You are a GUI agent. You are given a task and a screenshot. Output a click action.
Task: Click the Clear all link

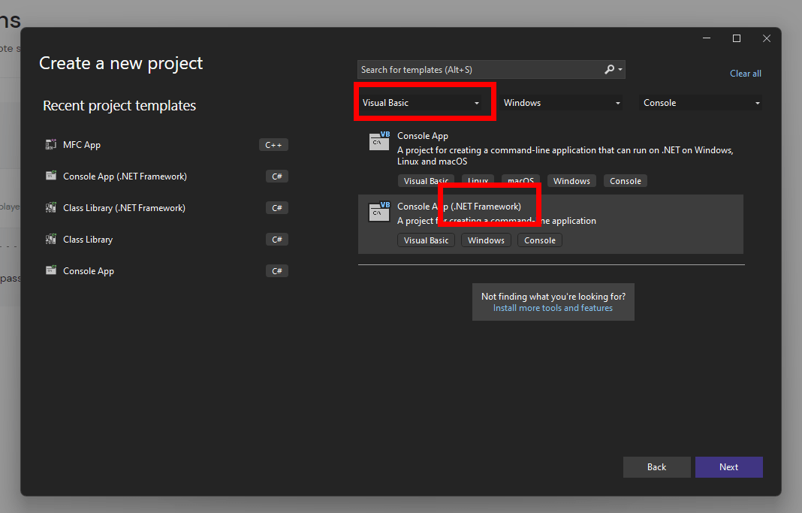tap(745, 73)
